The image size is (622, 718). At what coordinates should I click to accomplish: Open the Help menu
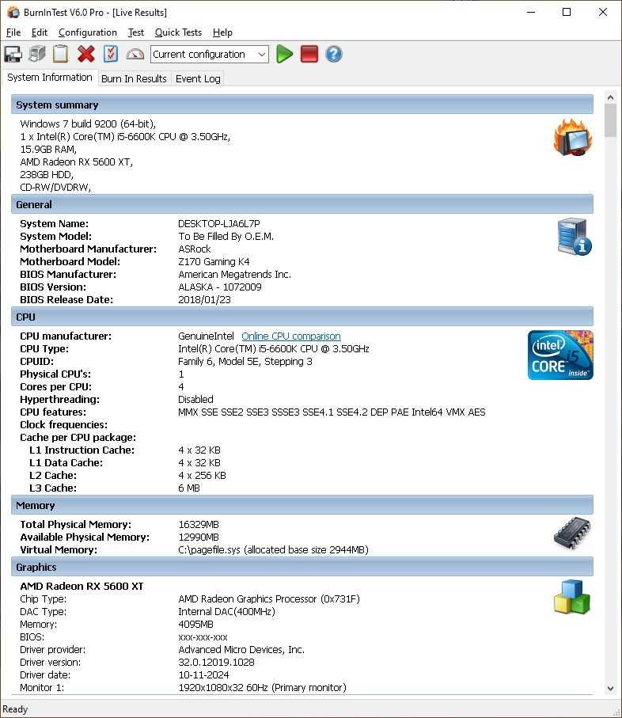[222, 32]
